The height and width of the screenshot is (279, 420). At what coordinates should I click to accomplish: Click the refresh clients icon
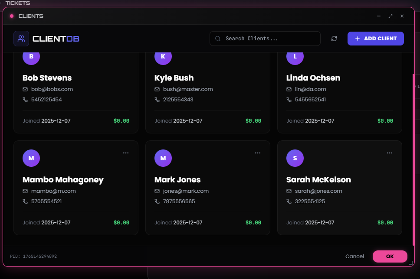tap(334, 39)
